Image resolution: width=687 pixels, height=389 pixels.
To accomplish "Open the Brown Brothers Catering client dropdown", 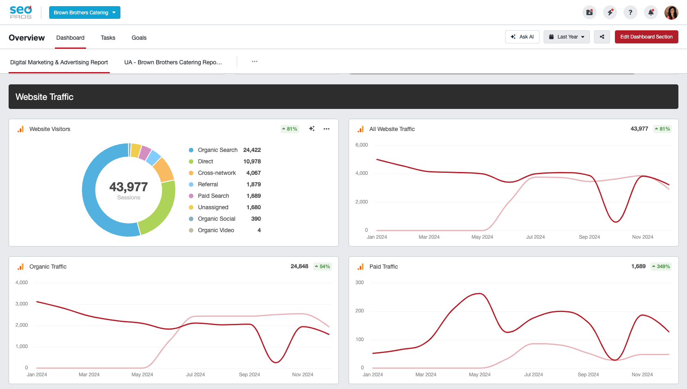I will tap(85, 13).
